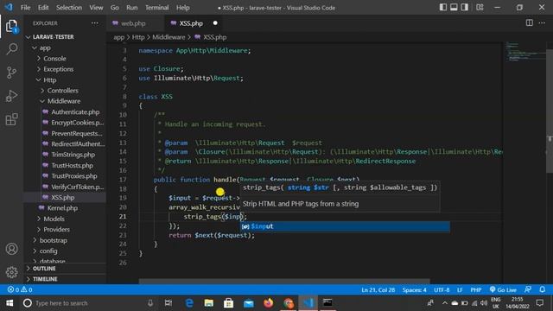Open Firefox from the Windows taskbar
The width and height of the screenshot is (553, 311).
point(269,303)
